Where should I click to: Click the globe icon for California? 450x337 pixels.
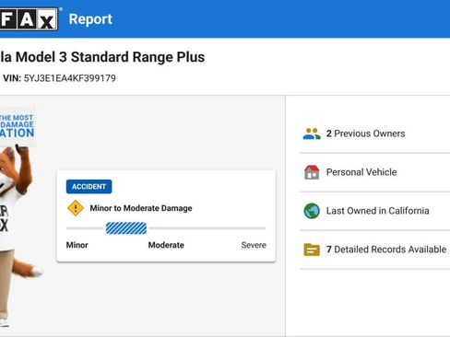pos(312,211)
